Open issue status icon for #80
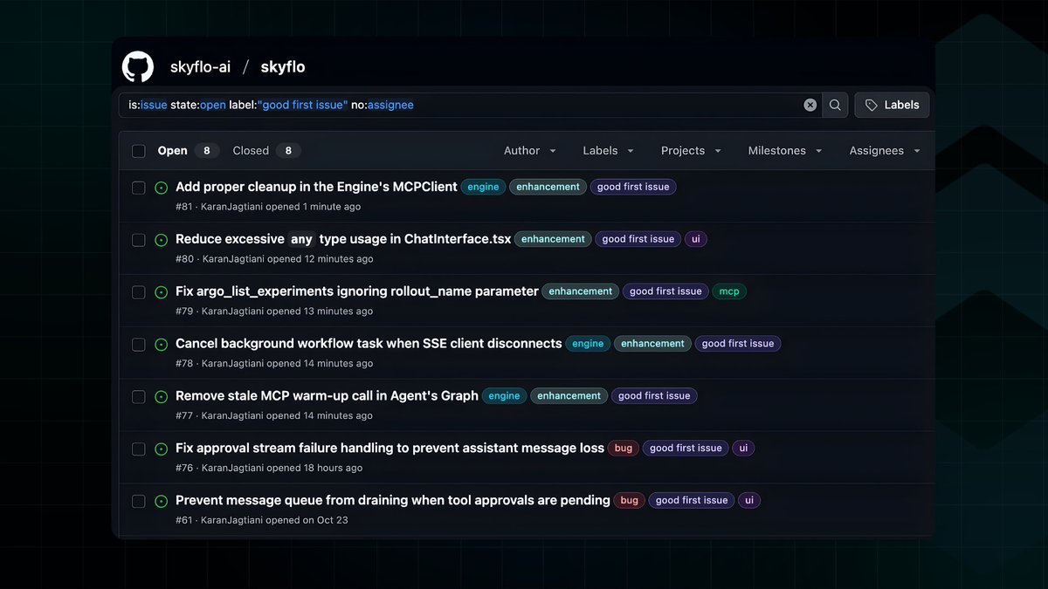1048x589 pixels. point(161,240)
